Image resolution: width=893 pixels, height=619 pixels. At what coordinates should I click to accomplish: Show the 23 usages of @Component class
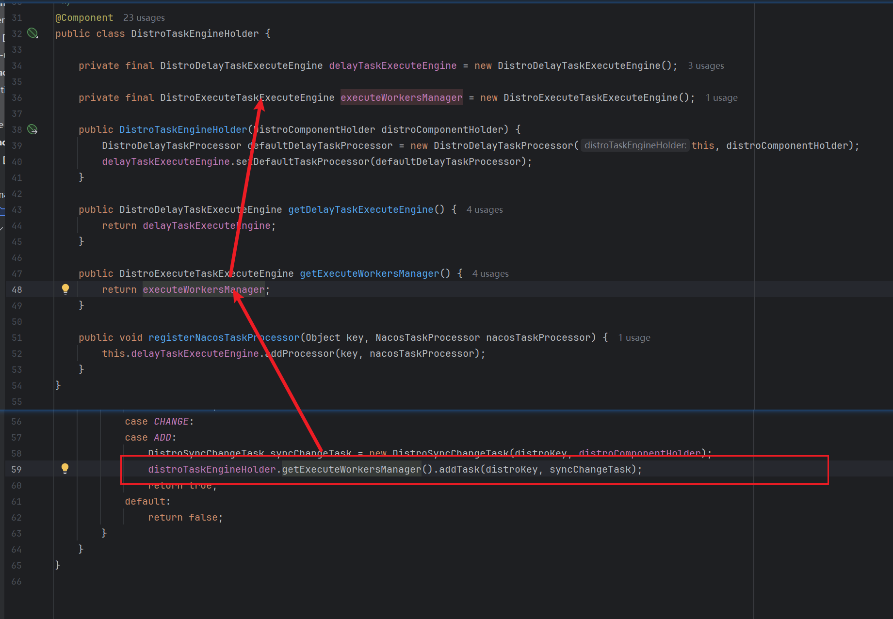coord(144,18)
